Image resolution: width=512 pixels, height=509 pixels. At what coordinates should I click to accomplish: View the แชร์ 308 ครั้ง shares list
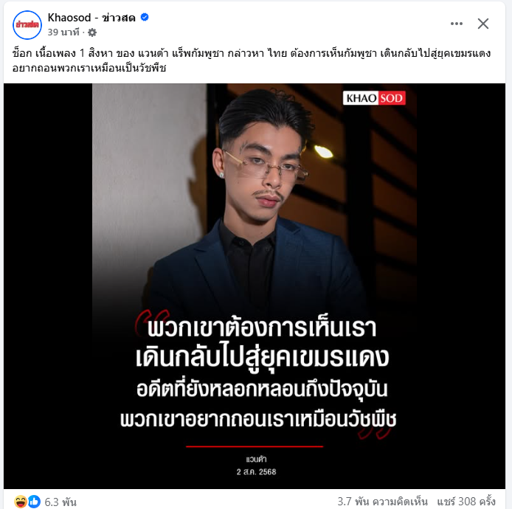point(466,502)
